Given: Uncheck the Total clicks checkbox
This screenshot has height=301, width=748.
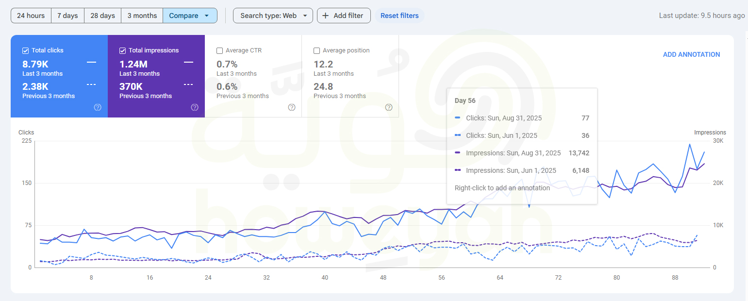Looking at the screenshot, I should point(26,50).
